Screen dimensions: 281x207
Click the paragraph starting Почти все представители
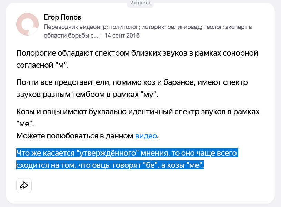coord(132,88)
